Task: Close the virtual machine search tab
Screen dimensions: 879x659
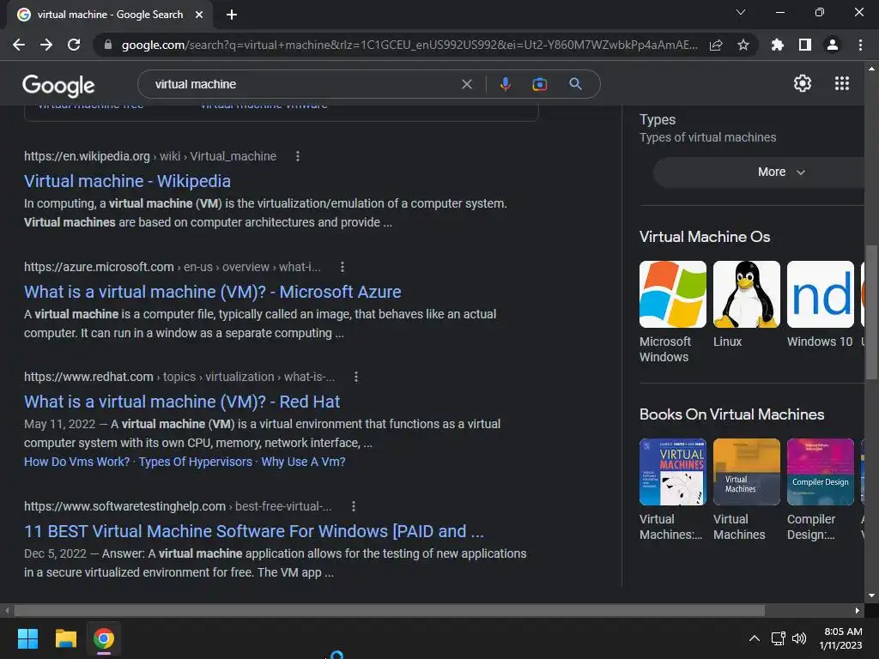Action: [x=199, y=15]
